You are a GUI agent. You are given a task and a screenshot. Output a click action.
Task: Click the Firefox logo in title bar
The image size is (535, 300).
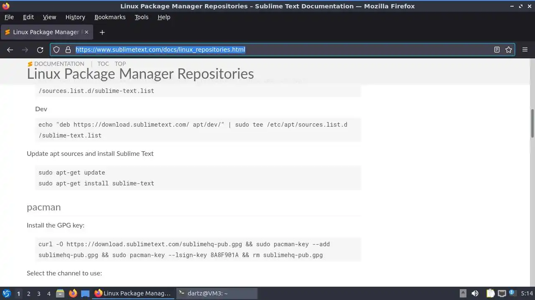pos(6,6)
